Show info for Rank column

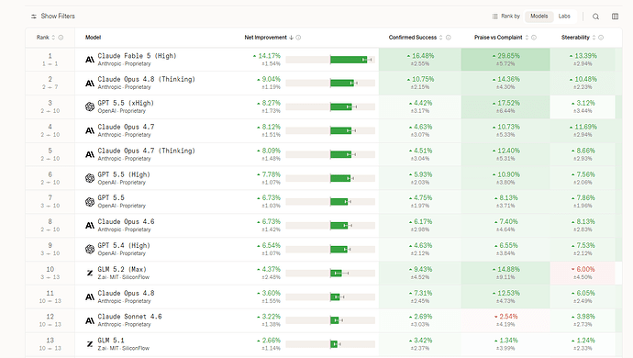(61, 38)
